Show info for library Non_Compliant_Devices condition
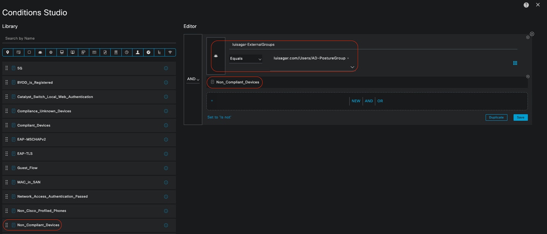Screen dimensions: 547x234 pyautogui.click(x=166, y=225)
